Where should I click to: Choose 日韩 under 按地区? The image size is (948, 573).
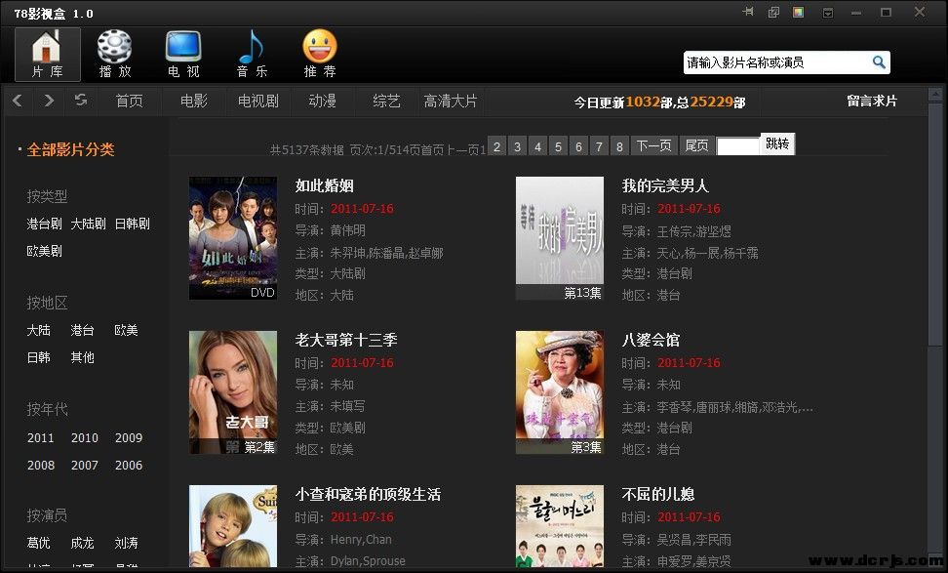[x=39, y=357]
